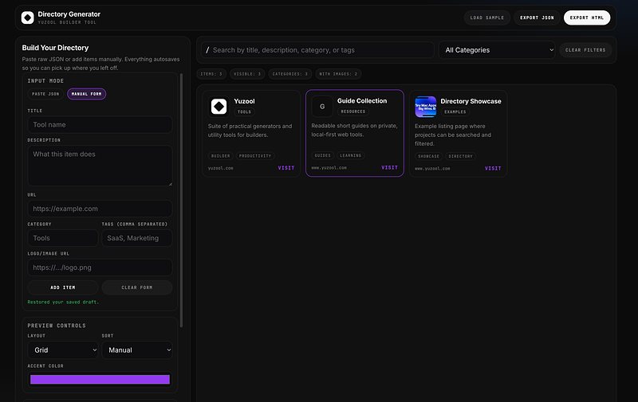Click the yuzool.com domain on Yuzool card
Image resolution: width=638 pixels, height=402 pixels.
(x=221, y=168)
